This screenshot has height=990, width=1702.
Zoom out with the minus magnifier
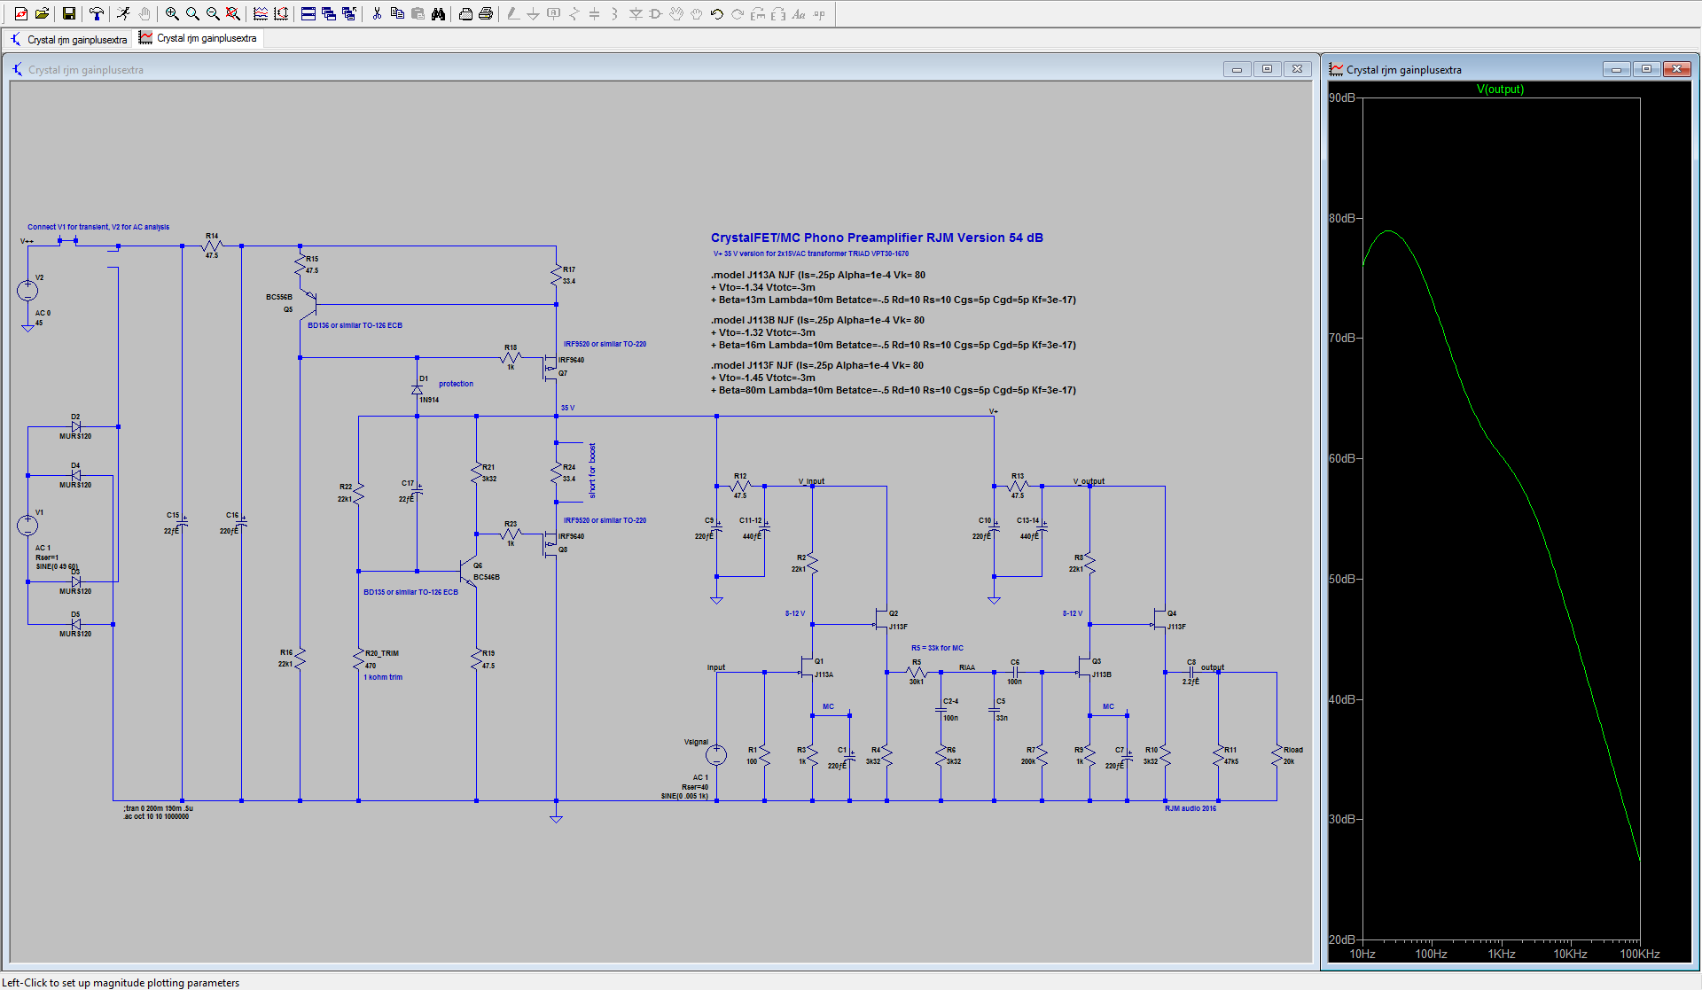[213, 13]
